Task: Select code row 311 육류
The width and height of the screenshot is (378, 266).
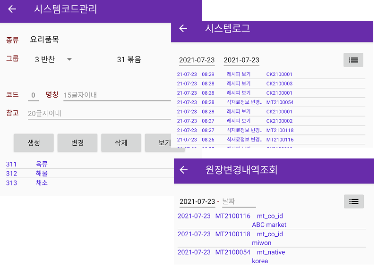Action: click(42, 164)
